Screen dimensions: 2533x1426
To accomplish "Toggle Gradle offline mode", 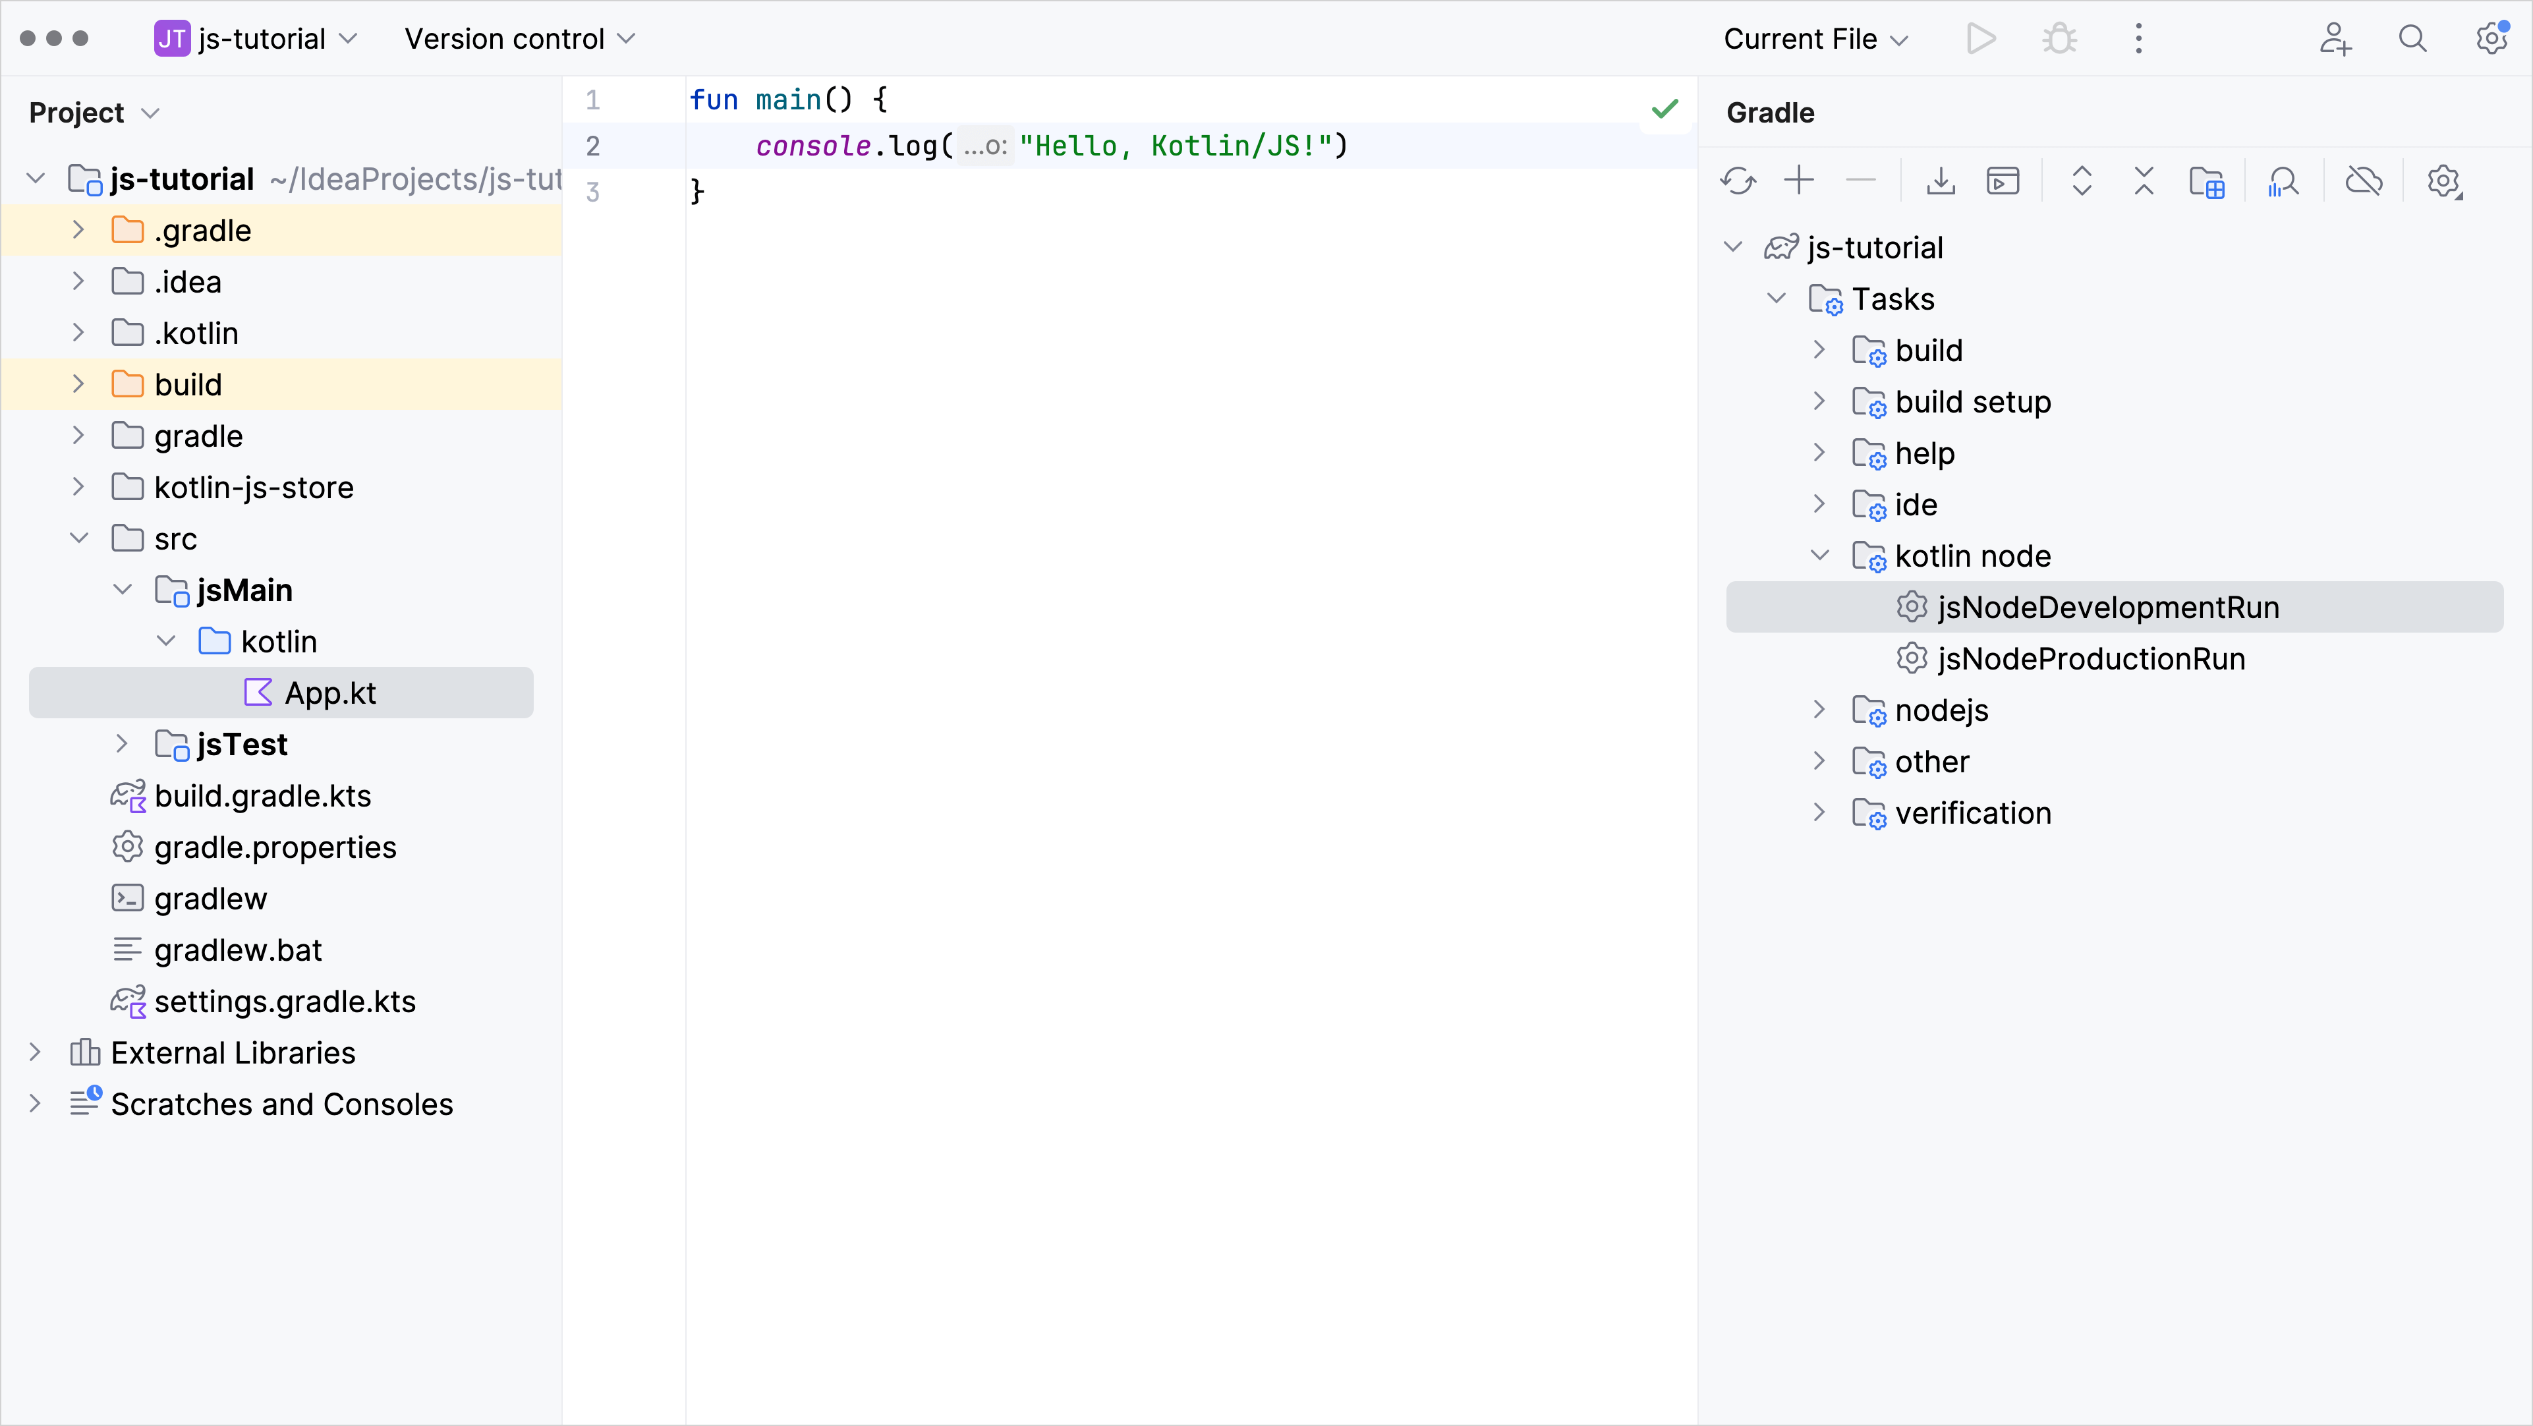I will point(2364,181).
